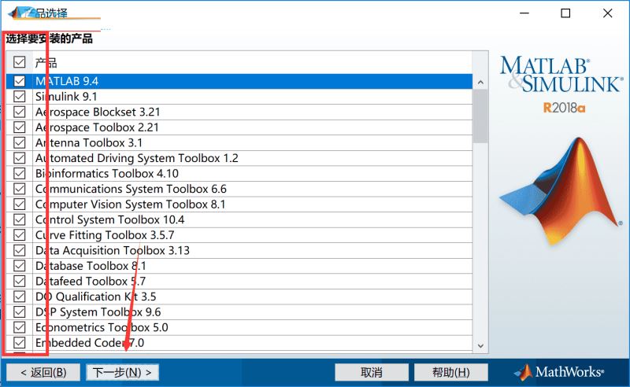Toggle Communications System Toolbox 6.6 checkbox

coord(19,189)
